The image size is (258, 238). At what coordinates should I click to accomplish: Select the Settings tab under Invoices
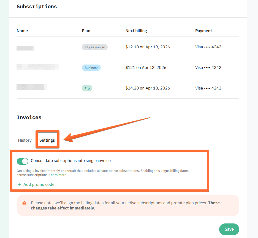coord(47,140)
